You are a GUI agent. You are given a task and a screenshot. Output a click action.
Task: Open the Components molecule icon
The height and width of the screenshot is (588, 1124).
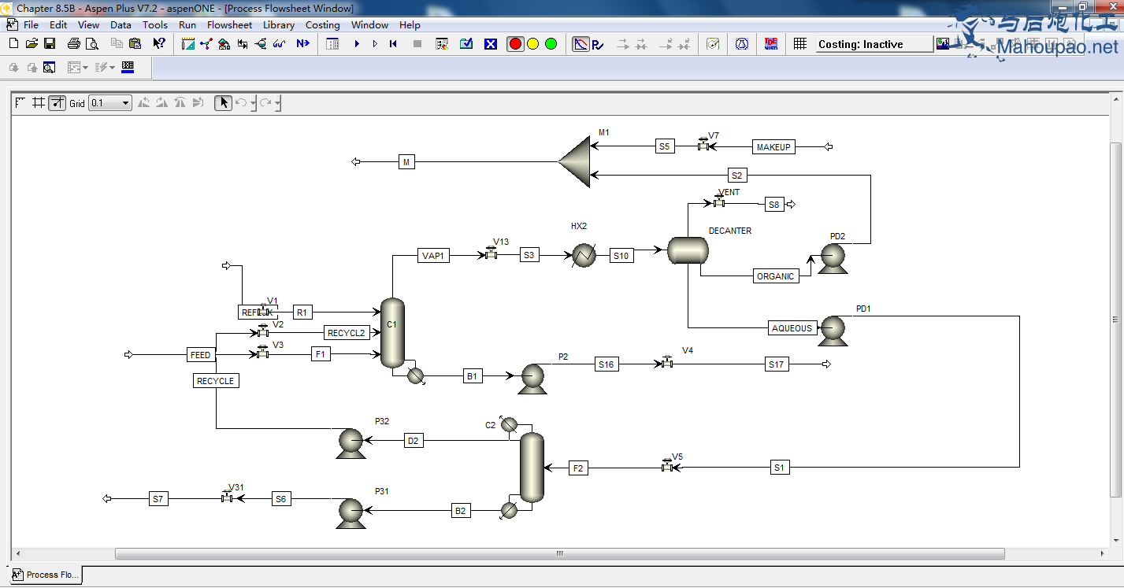[x=206, y=44]
